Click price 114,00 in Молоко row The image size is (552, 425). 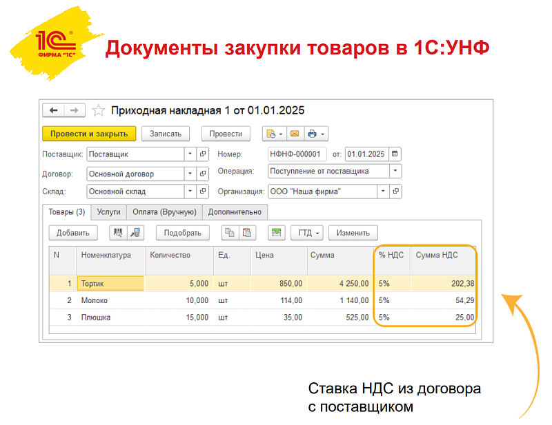(279, 300)
